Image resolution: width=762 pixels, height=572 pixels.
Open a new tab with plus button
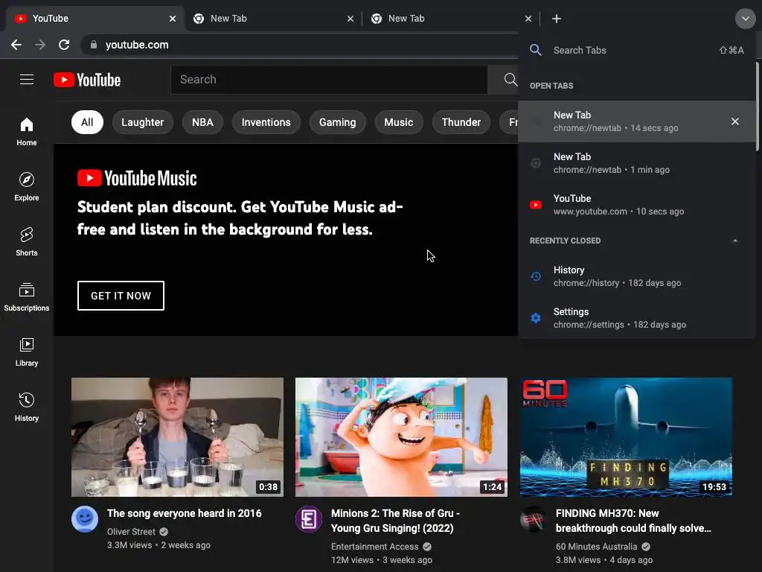point(557,19)
